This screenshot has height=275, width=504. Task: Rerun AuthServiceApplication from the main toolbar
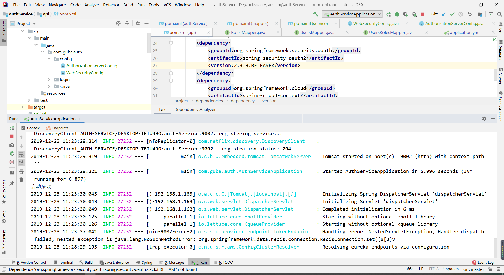(x=389, y=14)
